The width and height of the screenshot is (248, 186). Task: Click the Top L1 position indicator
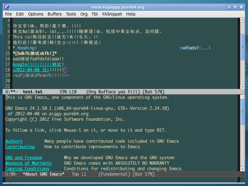click(x=79, y=174)
